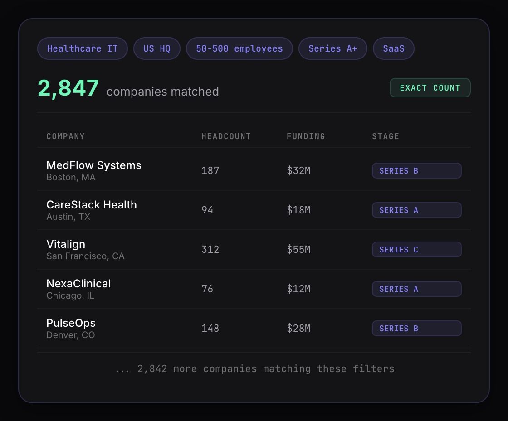Click the $55M funding value

298,250
